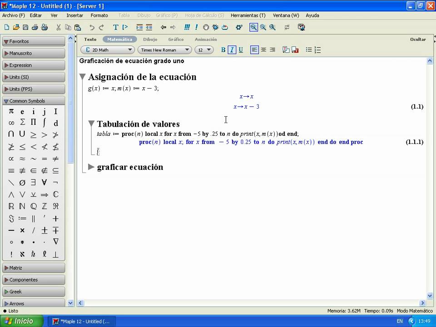Click the help question mark icon
436x327 pixels.
pos(301,27)
